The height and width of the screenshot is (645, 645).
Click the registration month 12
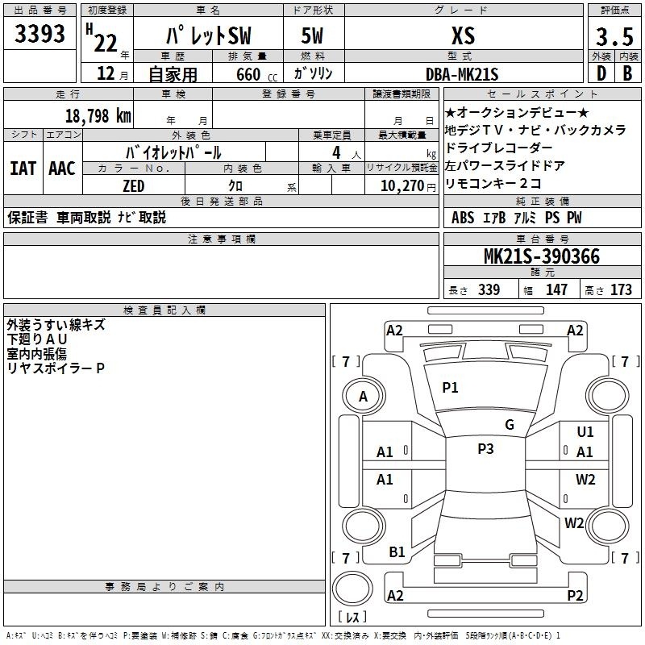106,73
